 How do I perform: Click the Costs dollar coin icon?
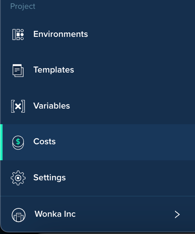pyautogui.click(x=18, y=143)
